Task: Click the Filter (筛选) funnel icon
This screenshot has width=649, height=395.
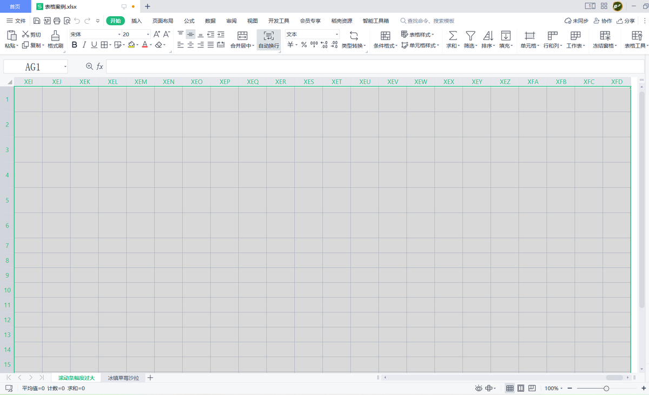Action: click(x=471, y=36)
